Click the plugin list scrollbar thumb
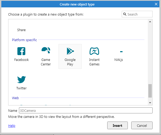This screenshot has height=135, width=161. coord(150,91)
